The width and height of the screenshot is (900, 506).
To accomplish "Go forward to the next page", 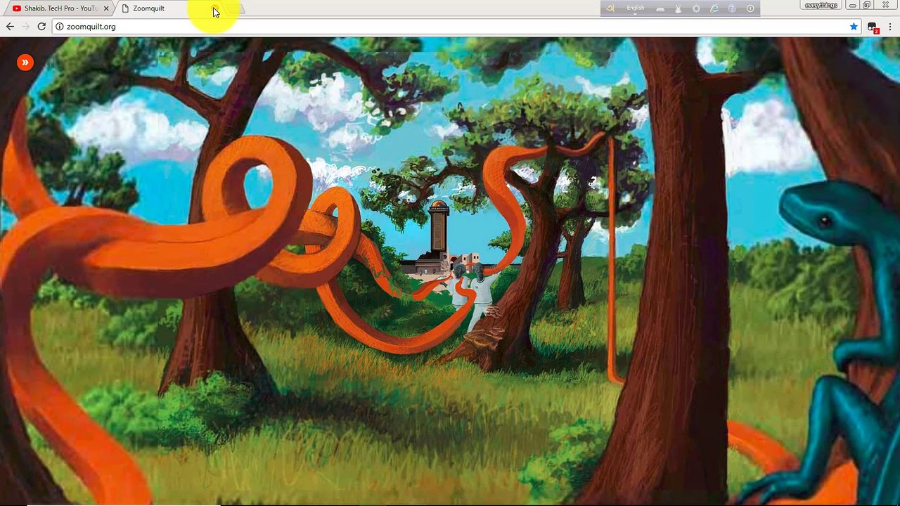I will point(26,27).
